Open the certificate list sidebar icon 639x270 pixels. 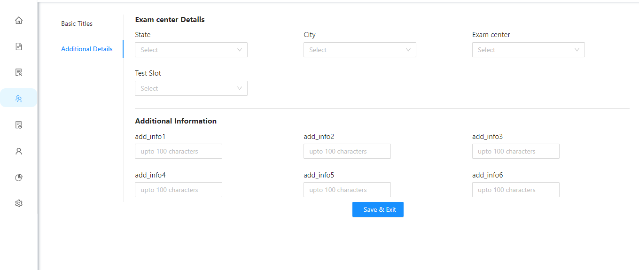[x=19, y=72]
